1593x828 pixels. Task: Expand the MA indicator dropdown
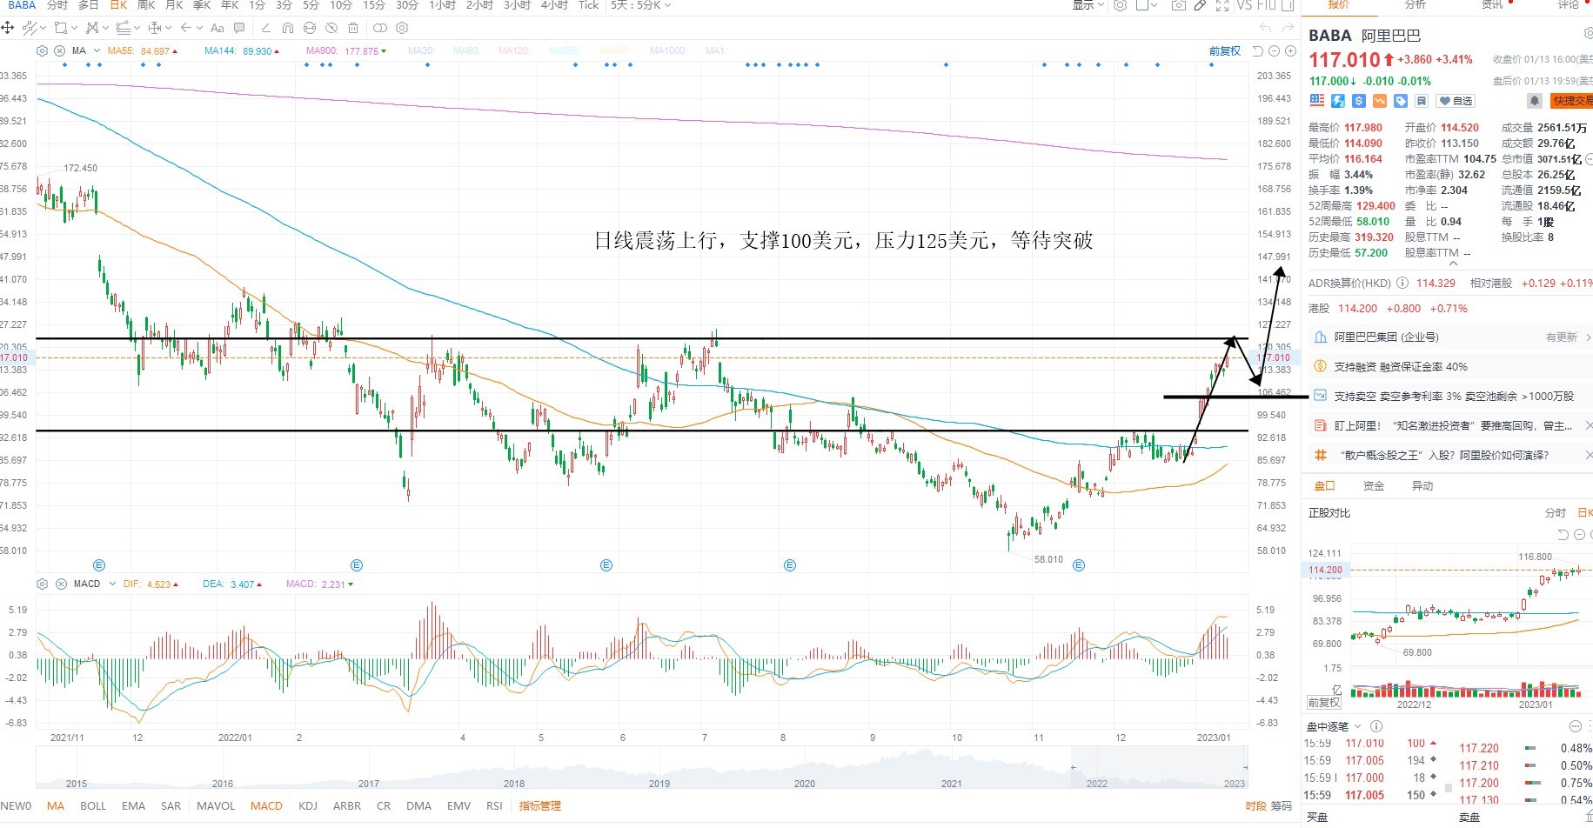[97, 50]
